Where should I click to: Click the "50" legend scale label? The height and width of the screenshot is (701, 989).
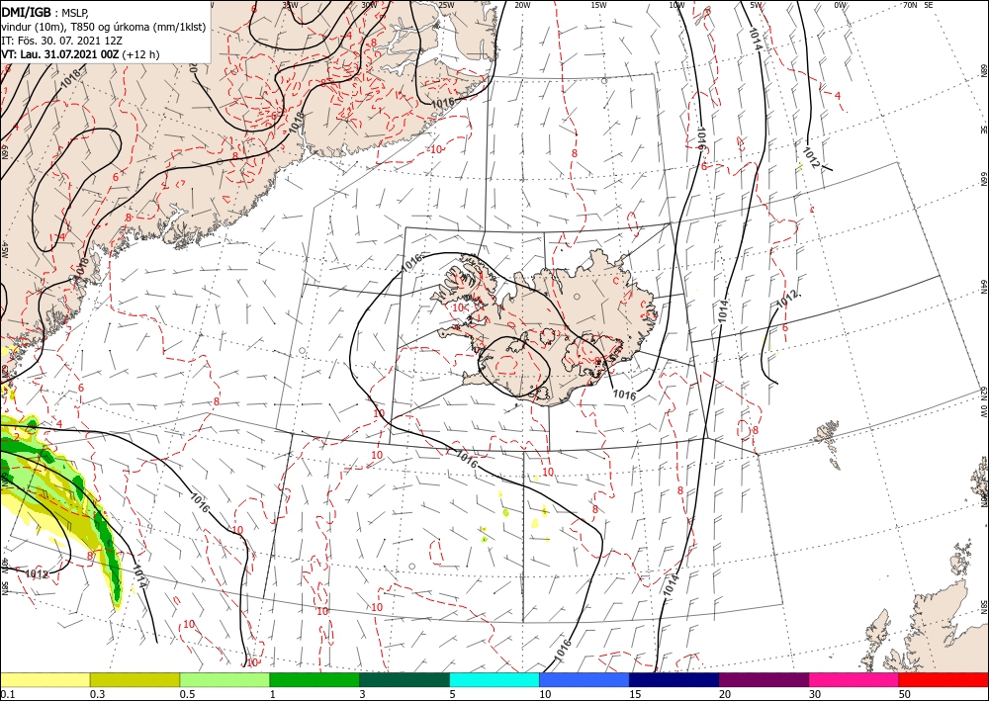(905, 694)
